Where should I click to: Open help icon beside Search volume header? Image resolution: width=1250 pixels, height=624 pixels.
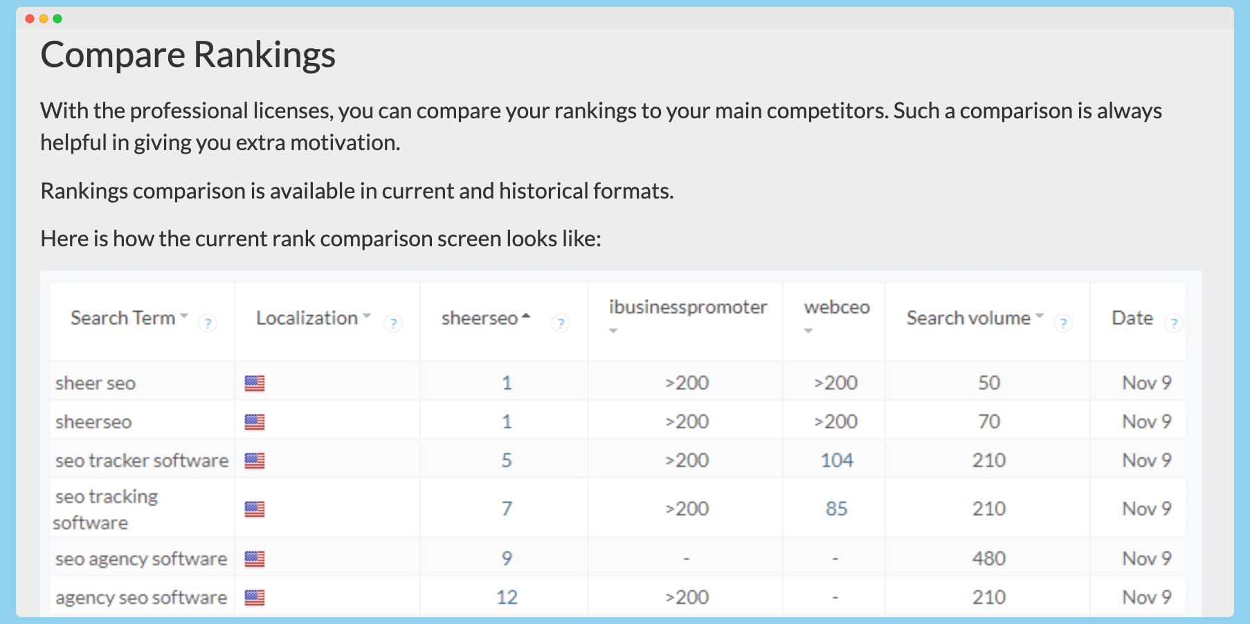(x=1063, y=323)
